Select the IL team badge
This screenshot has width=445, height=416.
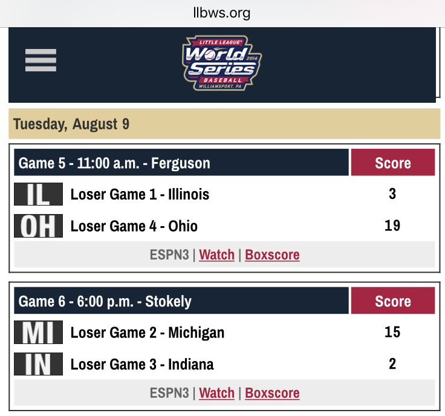coord(38,194)
